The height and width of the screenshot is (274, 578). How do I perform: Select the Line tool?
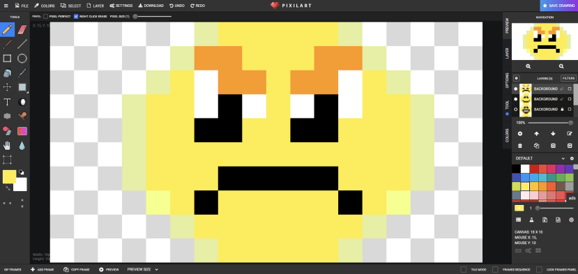(22, 44)
